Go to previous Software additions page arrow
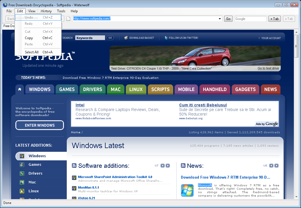 point(163,165)
